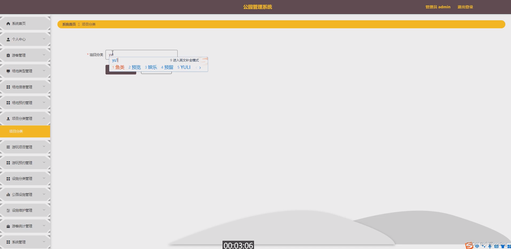
Task: Expand the 场地信息管理 menu chevron
Action: click(x=44, y=86)
